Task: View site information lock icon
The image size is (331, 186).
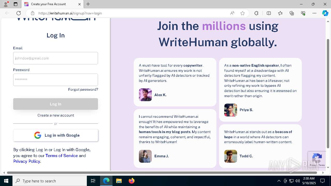Action: [x=32, y=13]
